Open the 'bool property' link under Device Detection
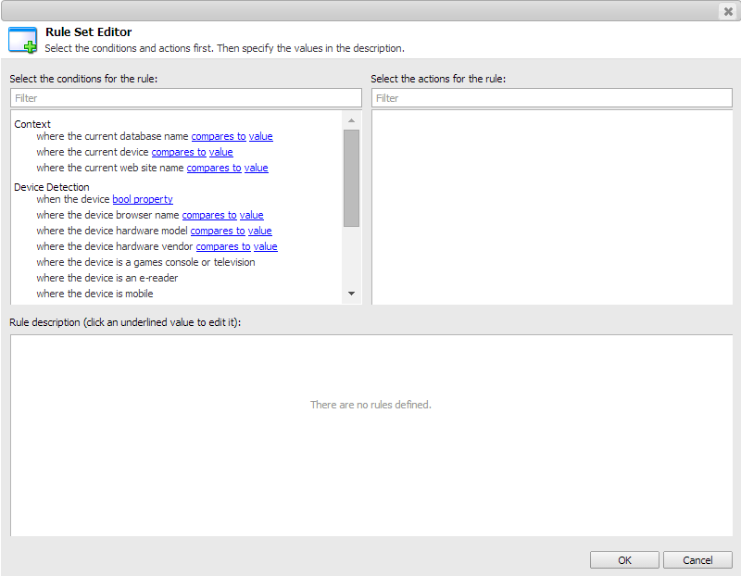741x576 pixels. [142, 199]
